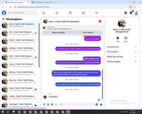
Task: Open Chrome's three-dot menu
Action: pyautogui.click(x=139, y=7)
